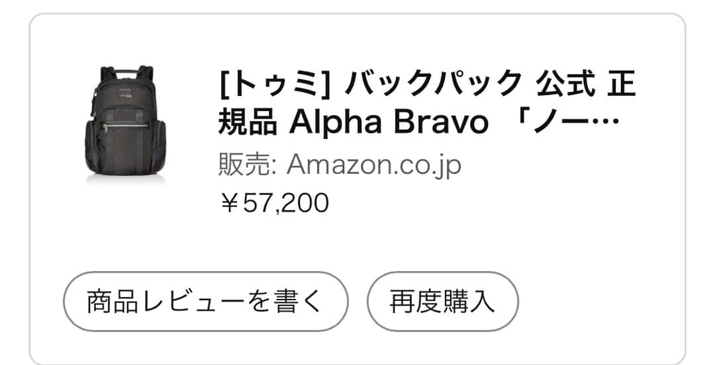
Task: Tap the Amazon.co.jp seller name
Action: [373, 165]
